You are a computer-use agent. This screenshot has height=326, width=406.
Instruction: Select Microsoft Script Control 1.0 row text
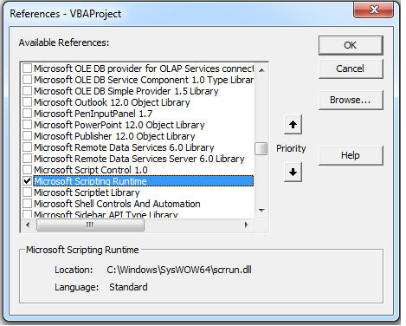[91, 170]
